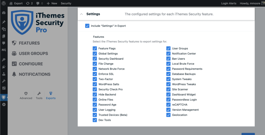This screenshot has height=135, width=265.
Task: Open the Plugins plug icon
Action: click(x=4, y=67)
